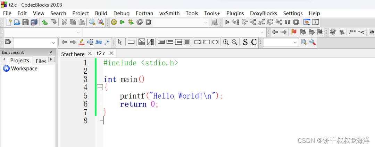Go to the previous bookmark flag icon
This screenshot has height=147, width=375.
pyautogui.click(x=302, y=32)
